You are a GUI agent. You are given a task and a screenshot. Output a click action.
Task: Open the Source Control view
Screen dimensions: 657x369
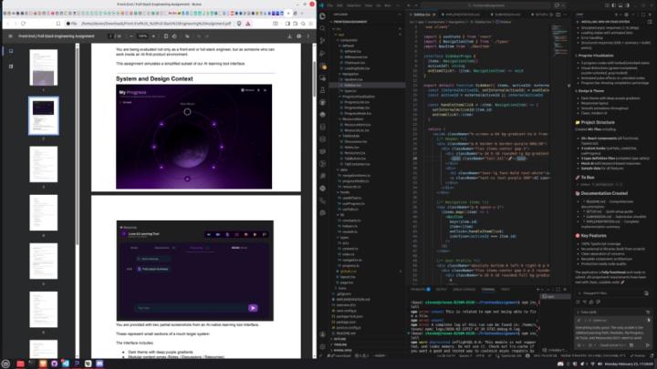pyautogui.click(x=322, y=41)
